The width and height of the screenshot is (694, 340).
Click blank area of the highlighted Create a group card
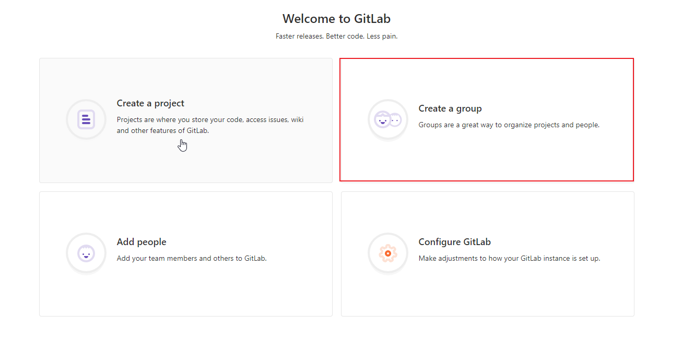click(x=487, y=156)
